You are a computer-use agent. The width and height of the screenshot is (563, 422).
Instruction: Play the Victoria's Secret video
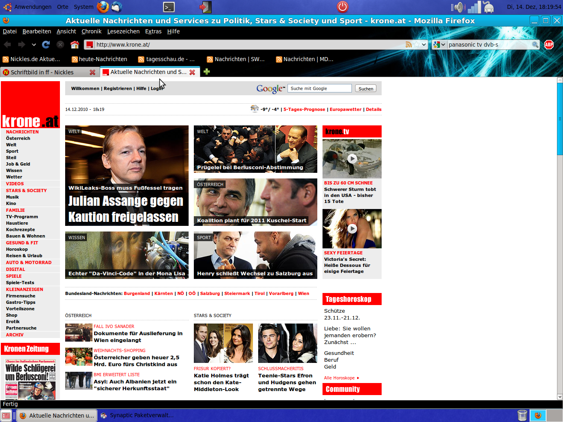tap(352, 228)
